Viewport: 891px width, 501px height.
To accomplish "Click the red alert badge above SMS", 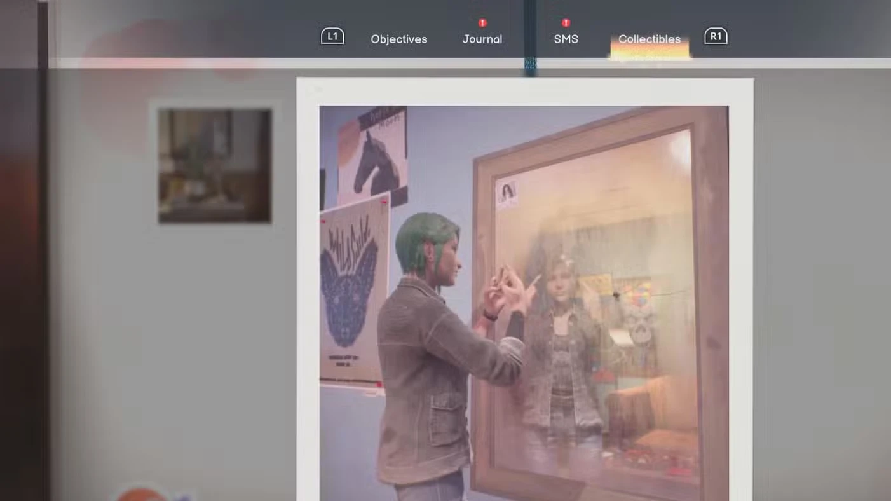I will 566,23.
